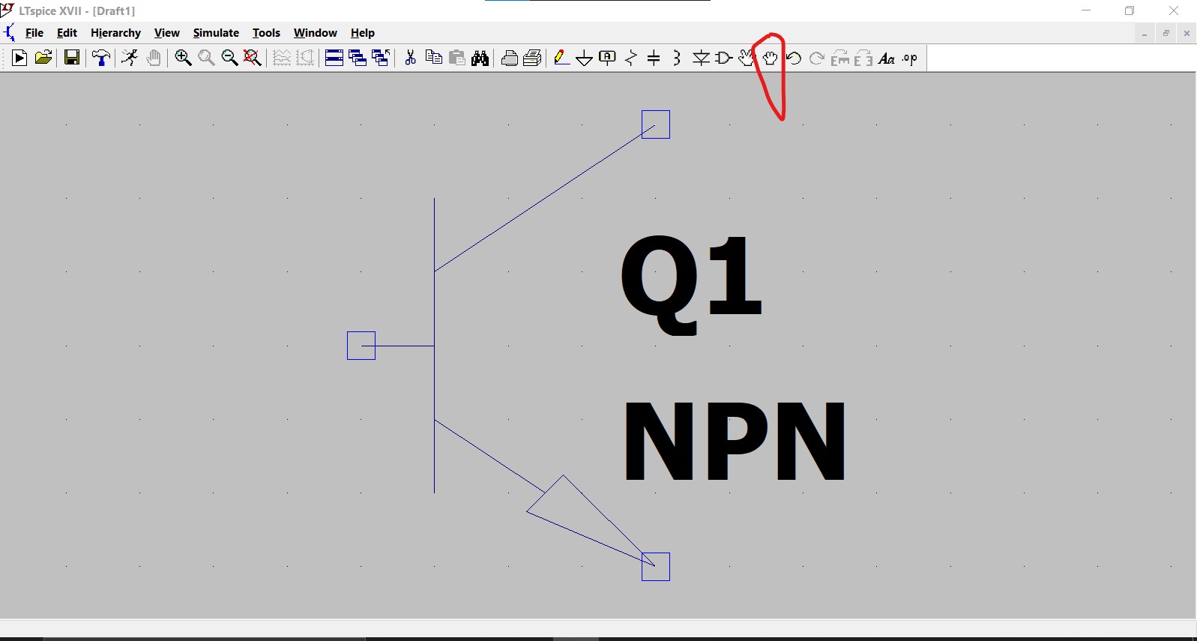The height and width of the screenshot is (641, 1197).
Task: Open the Simulate menu
Action: click(x=216, y=33)
